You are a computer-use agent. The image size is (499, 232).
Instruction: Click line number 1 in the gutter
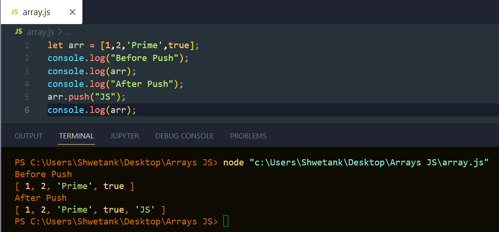pos(27,45)
